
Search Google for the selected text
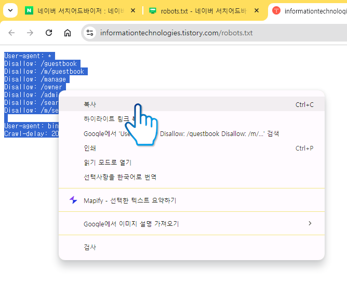pos(192,133)
